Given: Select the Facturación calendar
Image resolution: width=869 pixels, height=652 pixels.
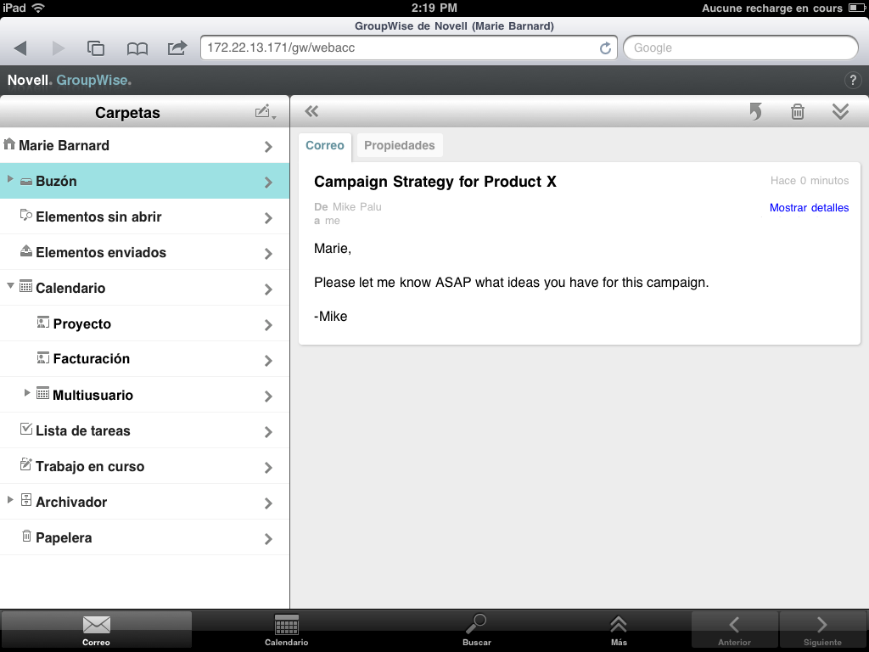Looking at the screenshot, I should pos(144,359).
